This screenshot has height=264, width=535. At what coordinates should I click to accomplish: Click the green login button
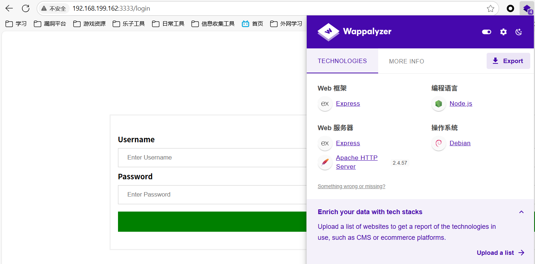pos(212,221)
